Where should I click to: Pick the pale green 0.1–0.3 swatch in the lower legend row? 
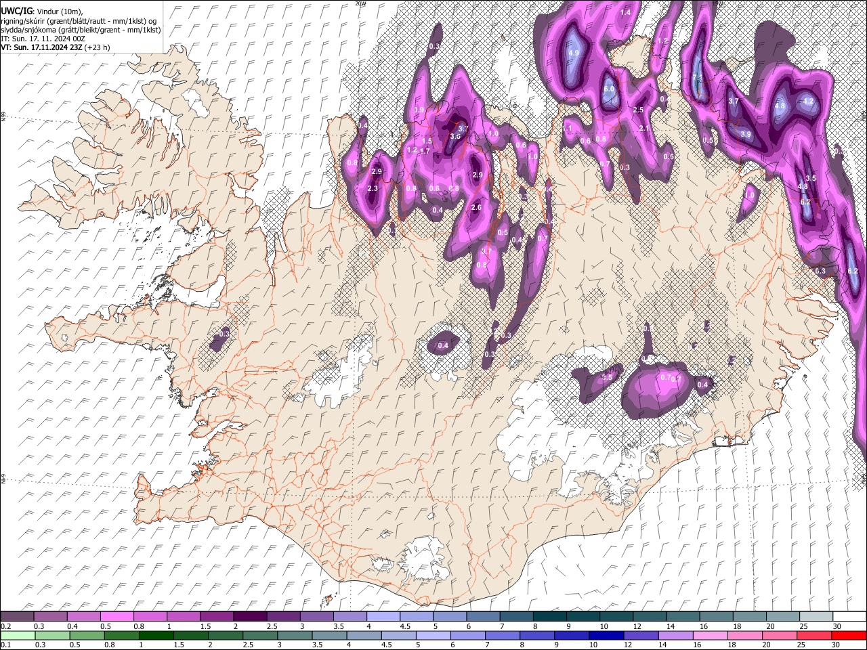[x=18, y=635]
